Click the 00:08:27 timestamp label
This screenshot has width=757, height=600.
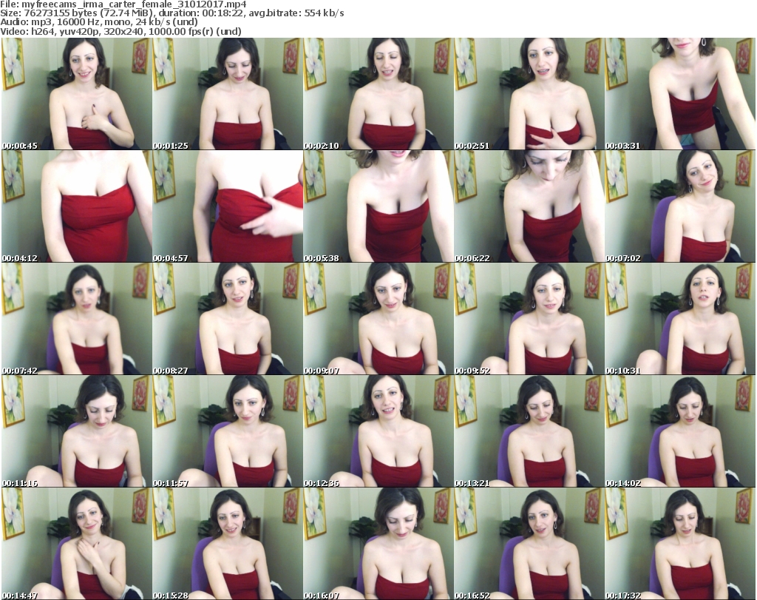172,370
